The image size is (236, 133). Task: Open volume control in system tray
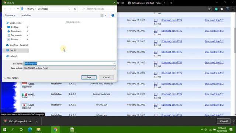pyautogui.click(x=206, y=130)
